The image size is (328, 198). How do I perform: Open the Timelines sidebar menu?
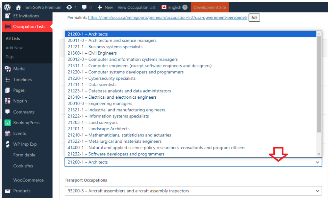[22, 80]
